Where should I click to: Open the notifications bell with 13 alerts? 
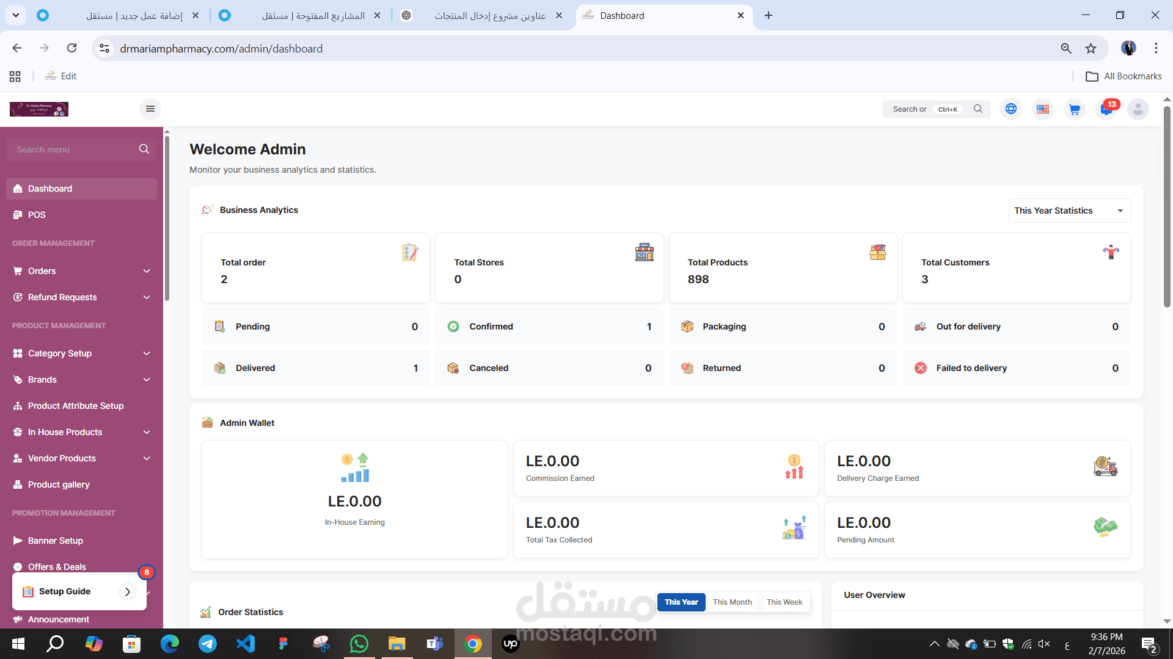1107,109
